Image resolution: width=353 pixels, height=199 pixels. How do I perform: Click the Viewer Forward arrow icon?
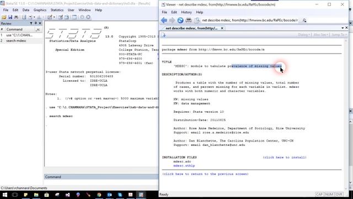(x=172, y=20)
